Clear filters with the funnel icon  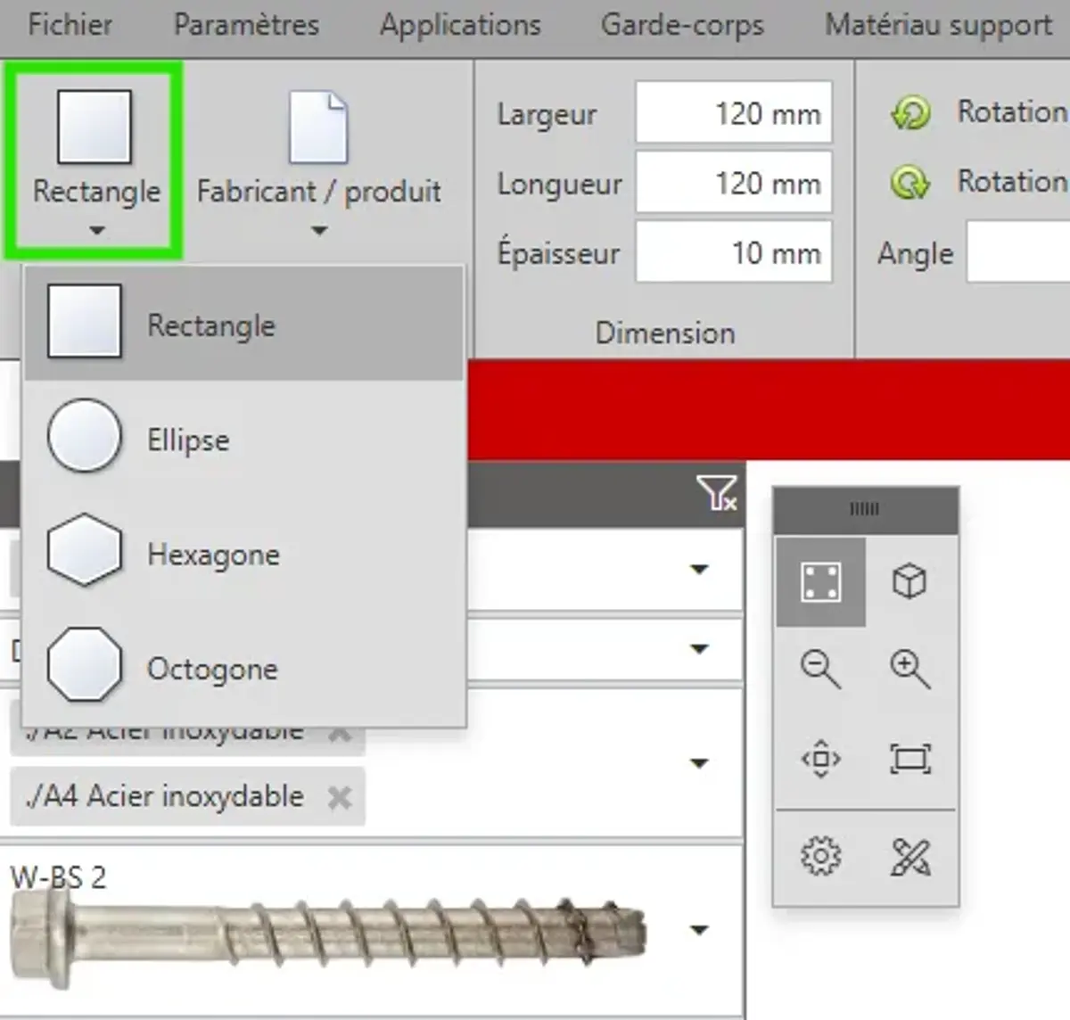click(717, 492)
